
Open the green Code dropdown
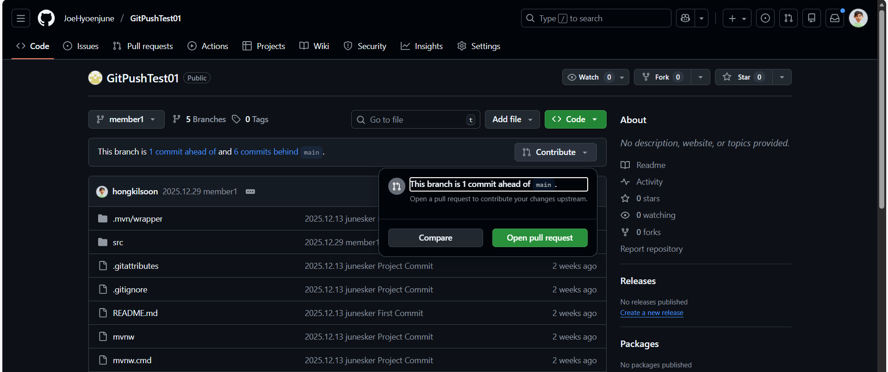(575, 119)
